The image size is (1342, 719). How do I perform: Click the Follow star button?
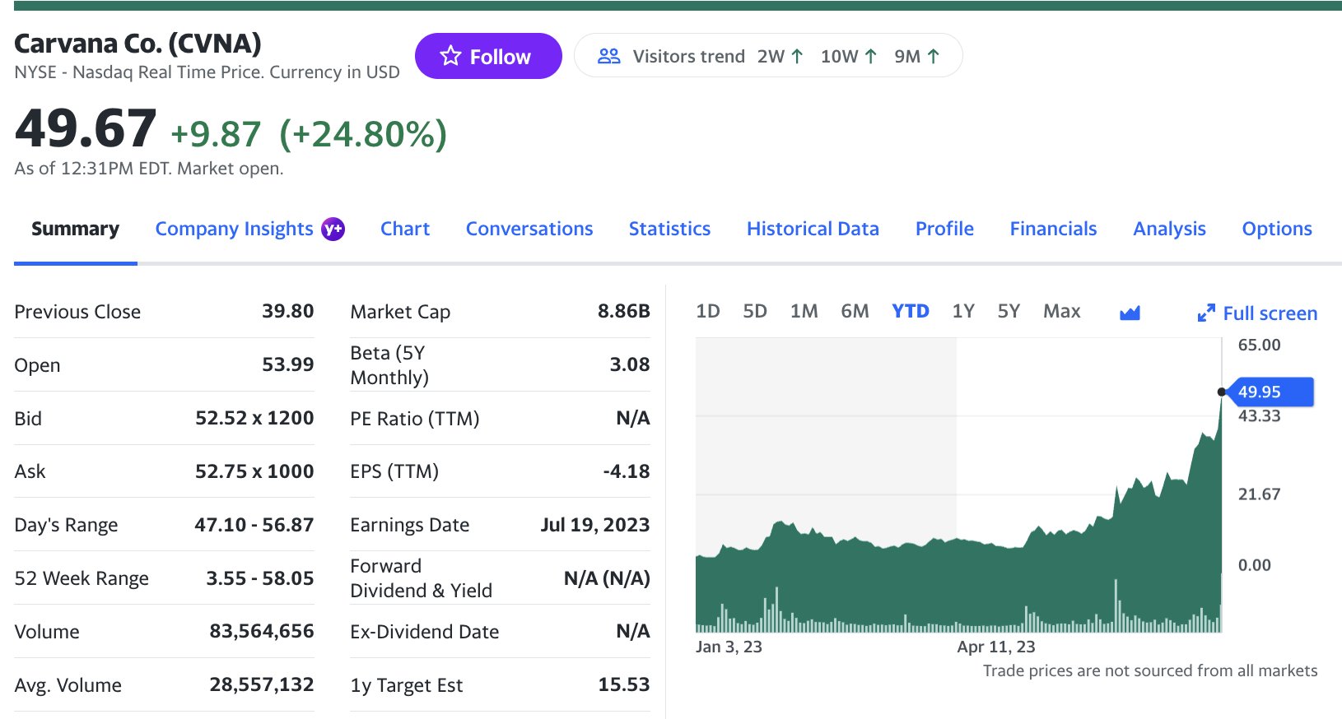point(488,56)
